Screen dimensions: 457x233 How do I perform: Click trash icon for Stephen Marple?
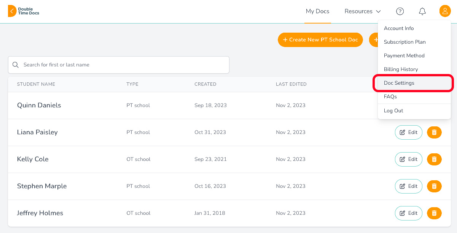(x=434, y=186)
